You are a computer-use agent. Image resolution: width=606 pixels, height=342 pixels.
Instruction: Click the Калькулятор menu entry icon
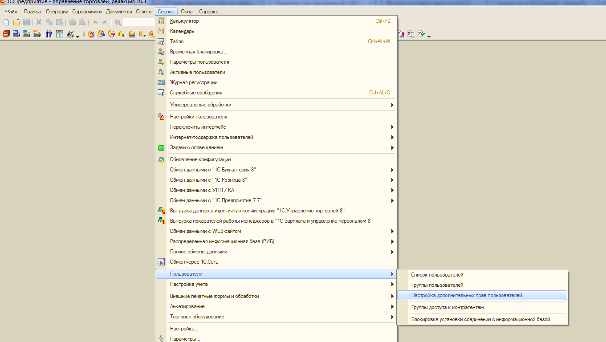pyautogui.click(x=161, y=21)
